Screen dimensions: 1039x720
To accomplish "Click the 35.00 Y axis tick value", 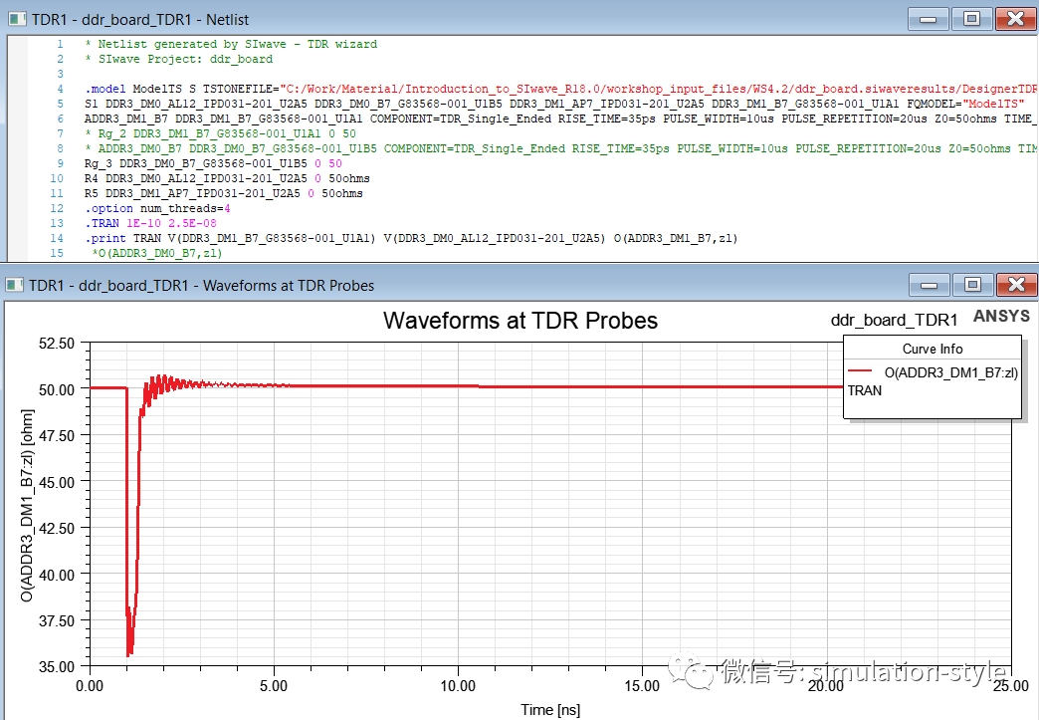I will point(57,667).
